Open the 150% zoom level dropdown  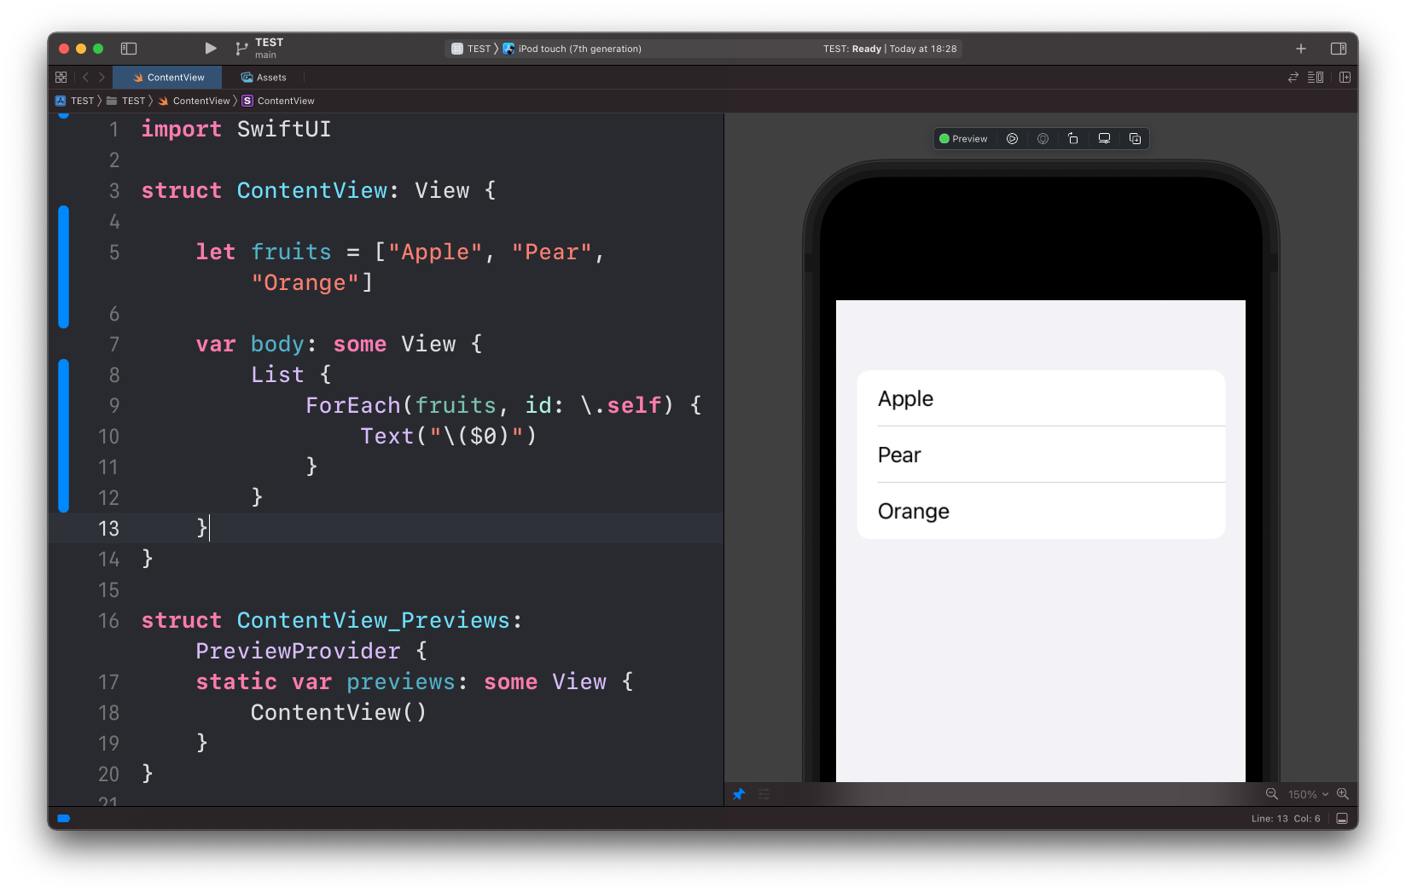(x=1308, y=794)
